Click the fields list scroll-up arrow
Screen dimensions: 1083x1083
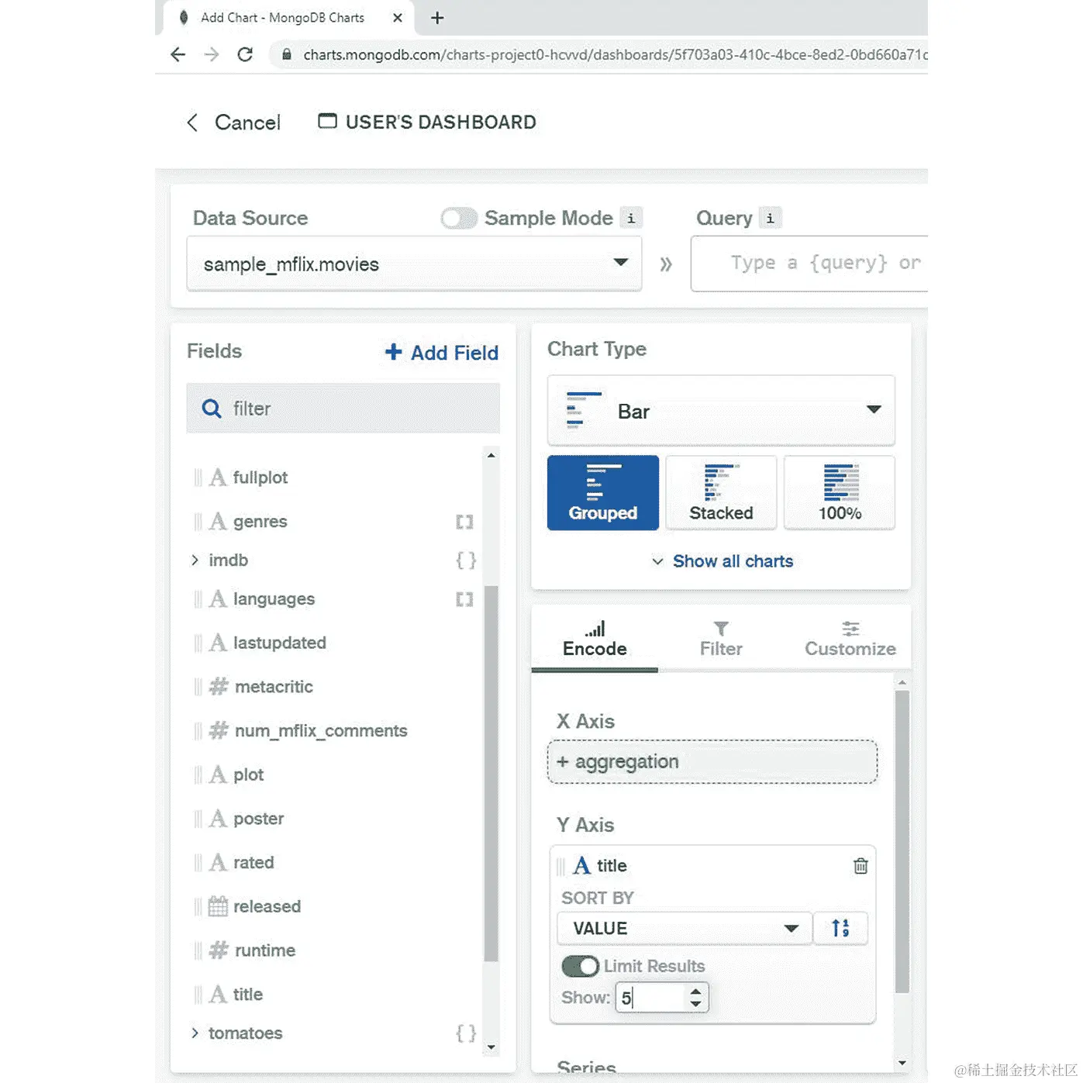pyautogui.click(x=491, y=456)
